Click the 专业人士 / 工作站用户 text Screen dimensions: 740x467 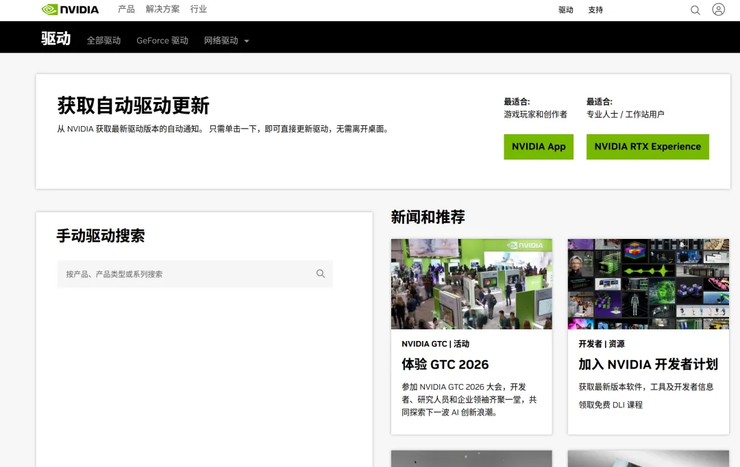(626, 114)
